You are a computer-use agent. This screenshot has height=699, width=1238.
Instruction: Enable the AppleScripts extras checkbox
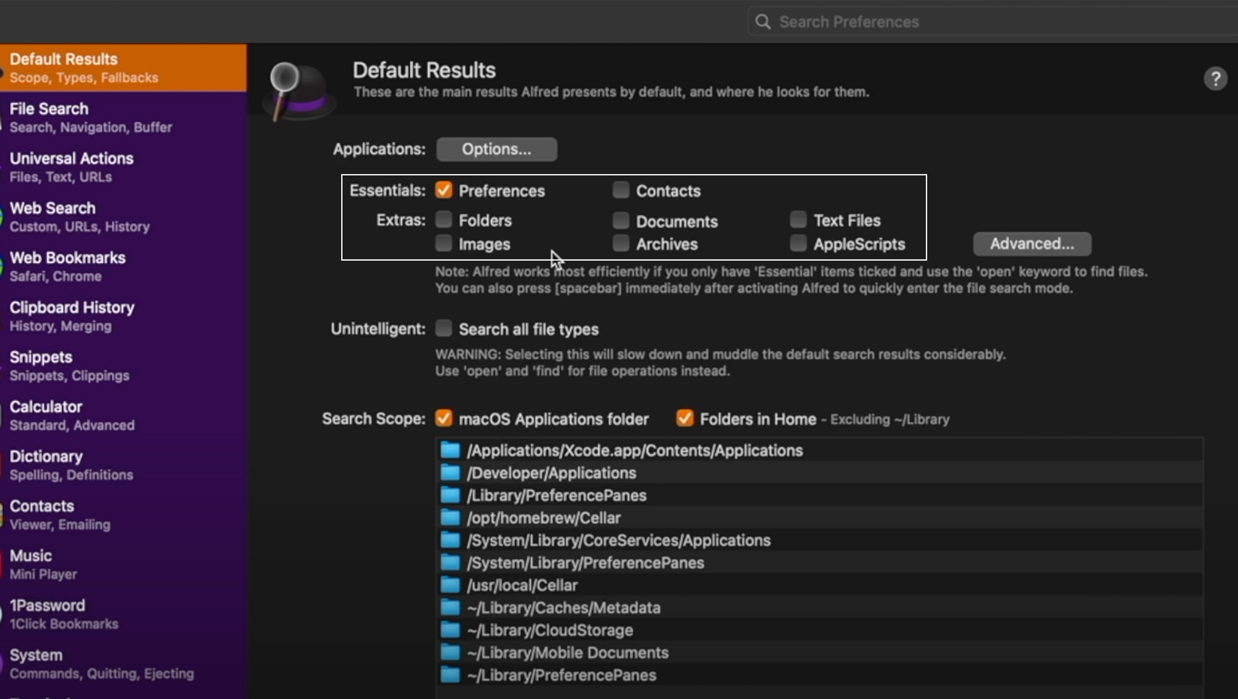(798, 243)
